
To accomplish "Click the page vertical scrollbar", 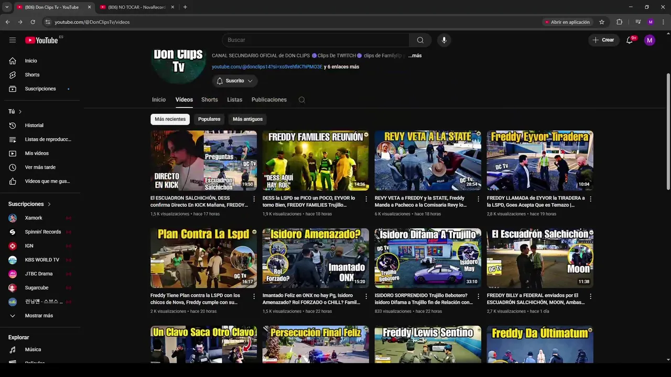I will coord(668,131).
